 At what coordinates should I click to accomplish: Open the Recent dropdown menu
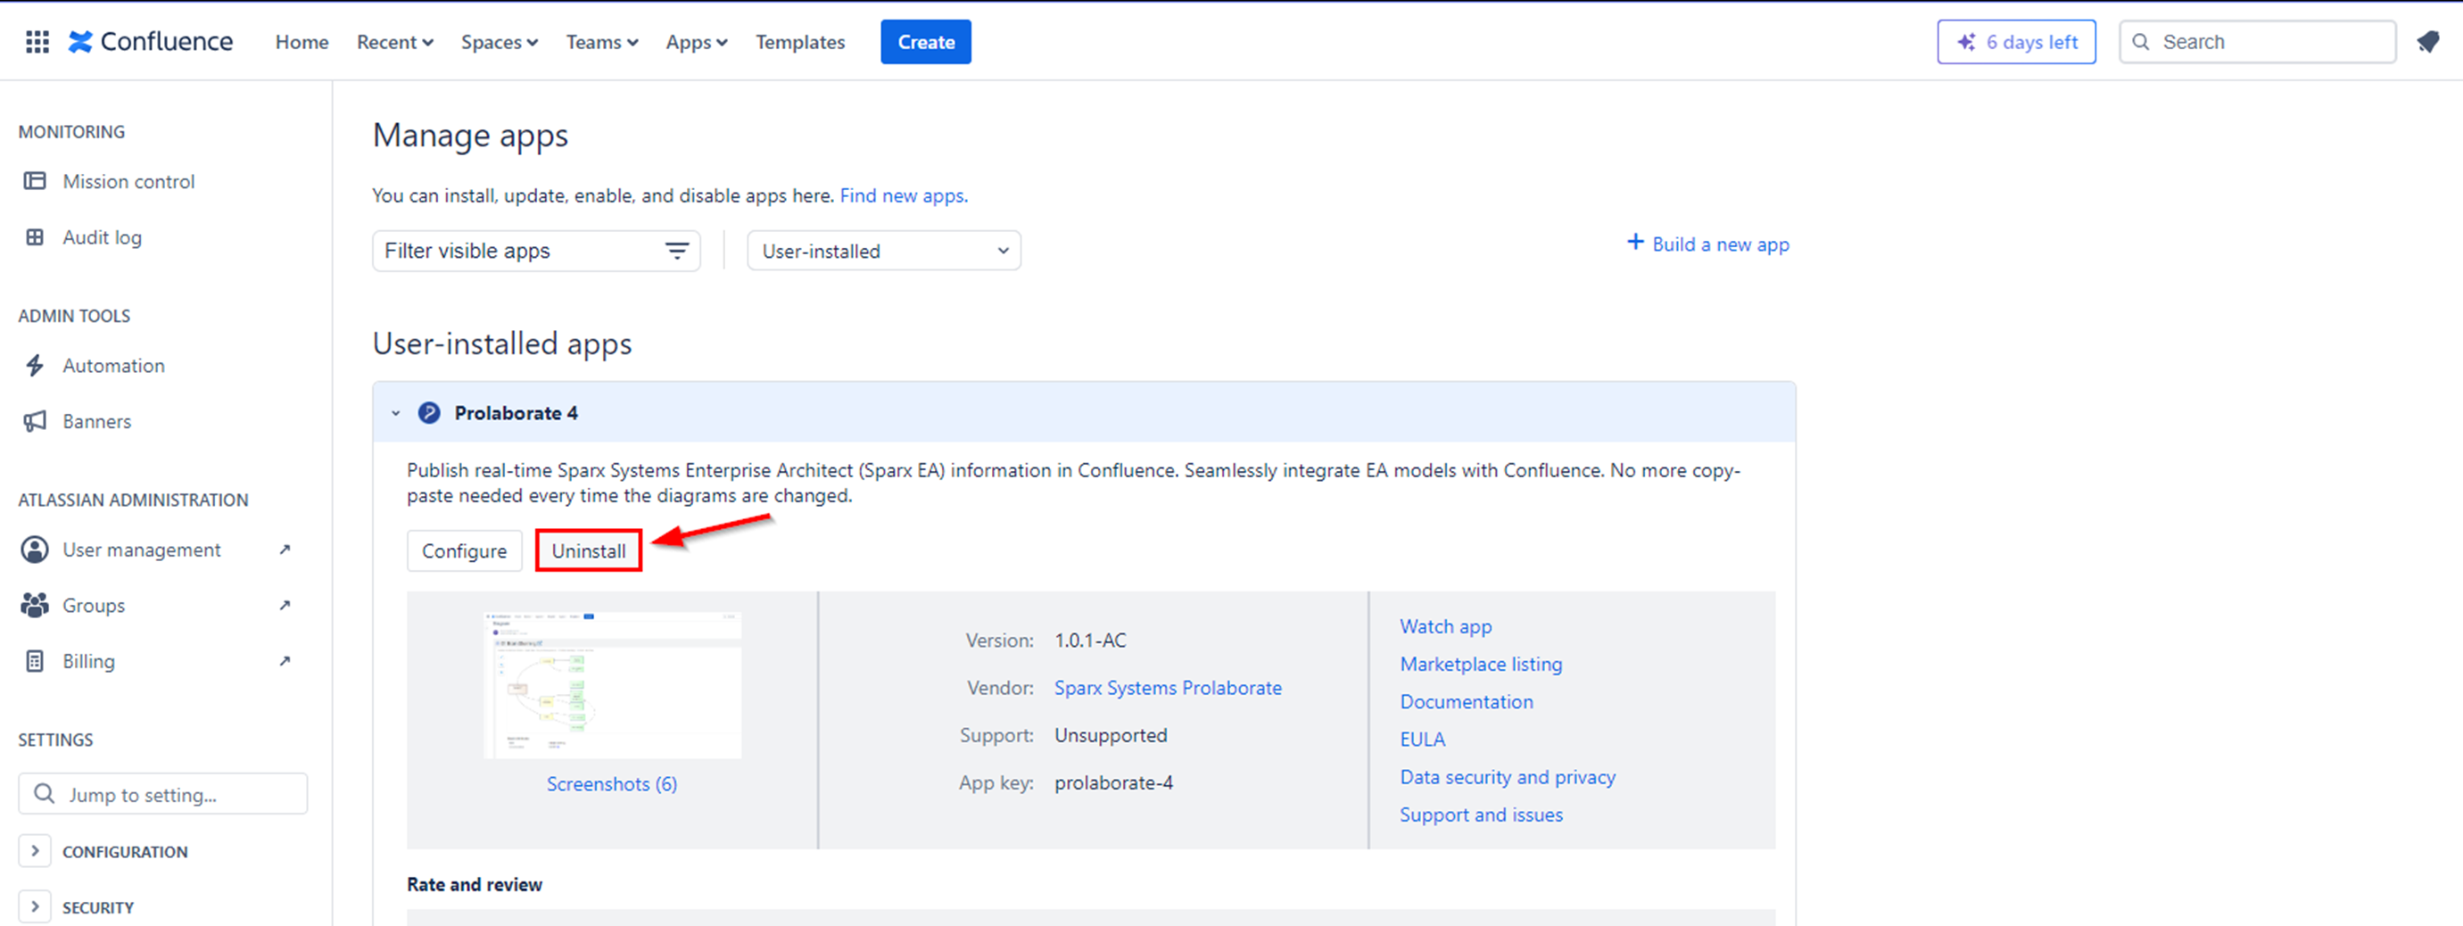[395, 42]
